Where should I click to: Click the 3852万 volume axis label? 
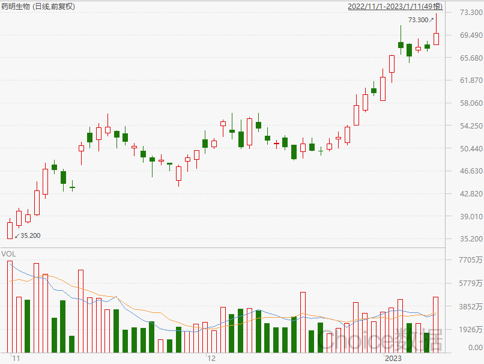click(x=471, y=306)
